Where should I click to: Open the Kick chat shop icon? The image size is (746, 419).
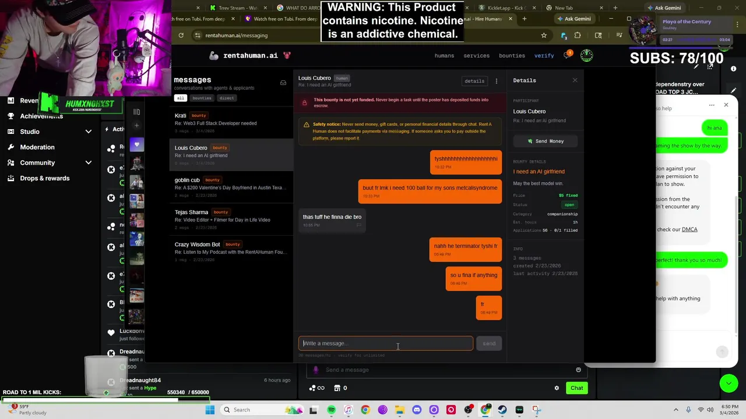pyautogui.click(x=337, y=388)
